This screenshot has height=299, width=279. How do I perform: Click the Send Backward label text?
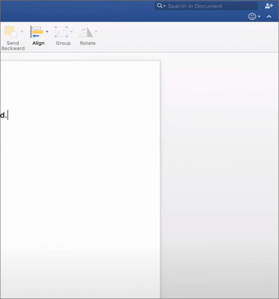point(13,45)
